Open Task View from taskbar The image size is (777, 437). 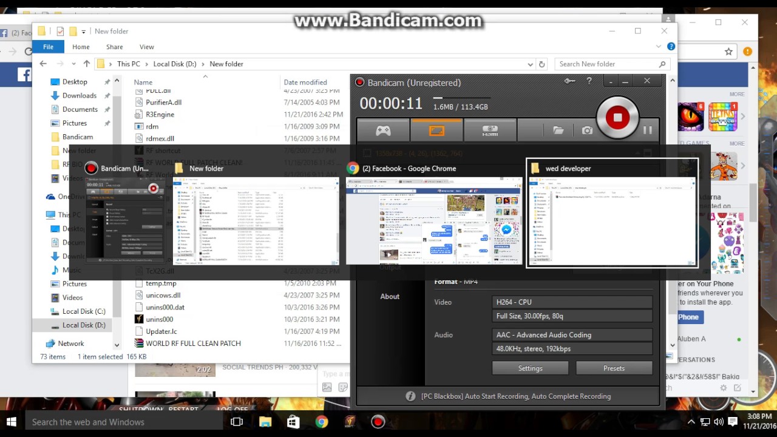(237, 422)
